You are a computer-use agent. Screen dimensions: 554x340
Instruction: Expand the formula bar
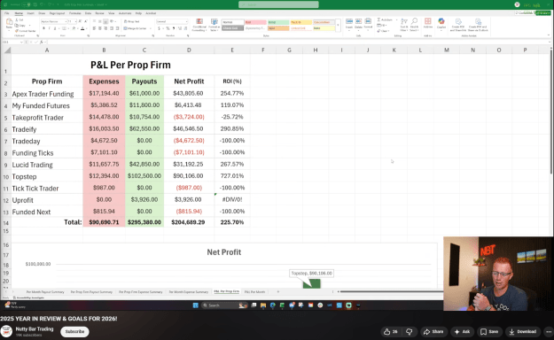(550, 42)
